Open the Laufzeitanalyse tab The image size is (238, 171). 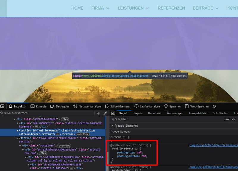click(147, 106)
